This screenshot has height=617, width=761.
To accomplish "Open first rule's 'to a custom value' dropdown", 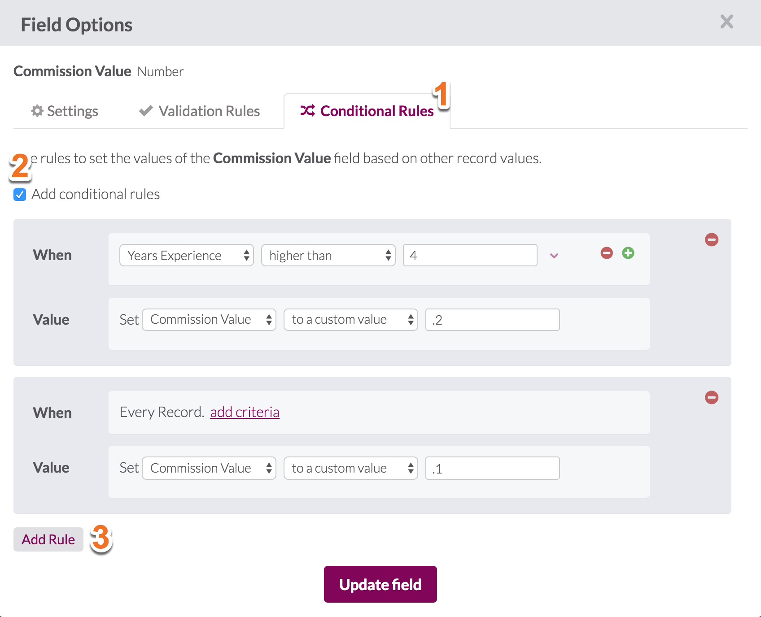I will (x=350, y=320).
